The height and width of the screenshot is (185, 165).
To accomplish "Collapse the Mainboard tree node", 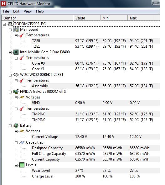I will pyautogui.click(x=10, y=30).
